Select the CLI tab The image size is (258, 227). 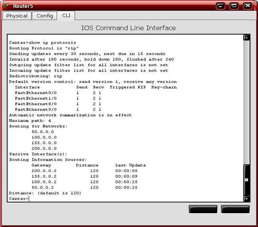66,15
